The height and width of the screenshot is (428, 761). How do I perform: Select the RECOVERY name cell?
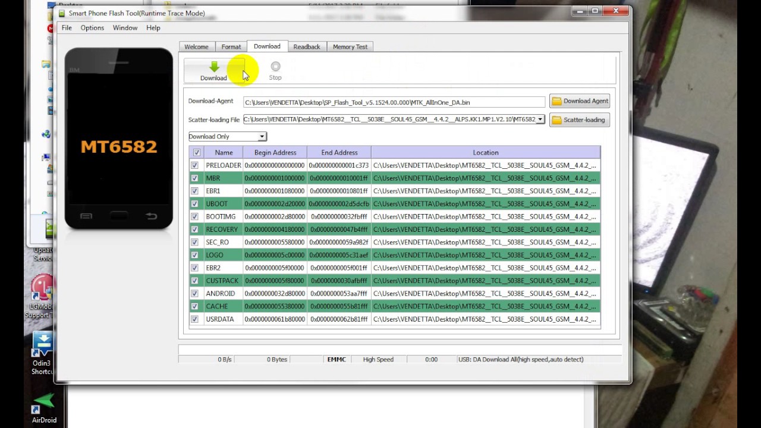(x=223, y=229)
